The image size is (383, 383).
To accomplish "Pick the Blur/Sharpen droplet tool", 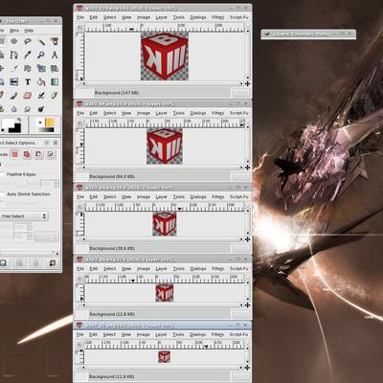I will pos(14,109).
